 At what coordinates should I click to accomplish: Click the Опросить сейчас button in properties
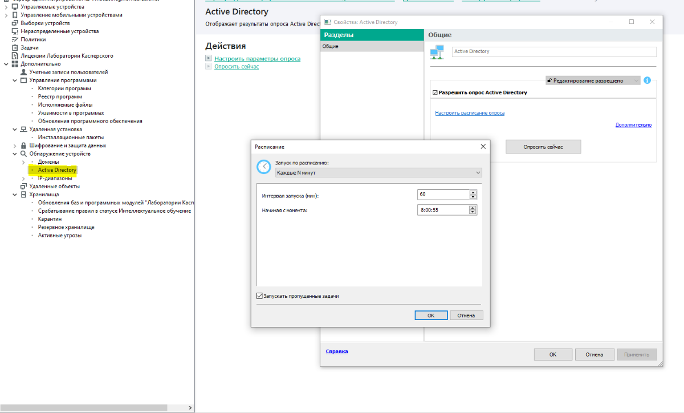point(543,147)
